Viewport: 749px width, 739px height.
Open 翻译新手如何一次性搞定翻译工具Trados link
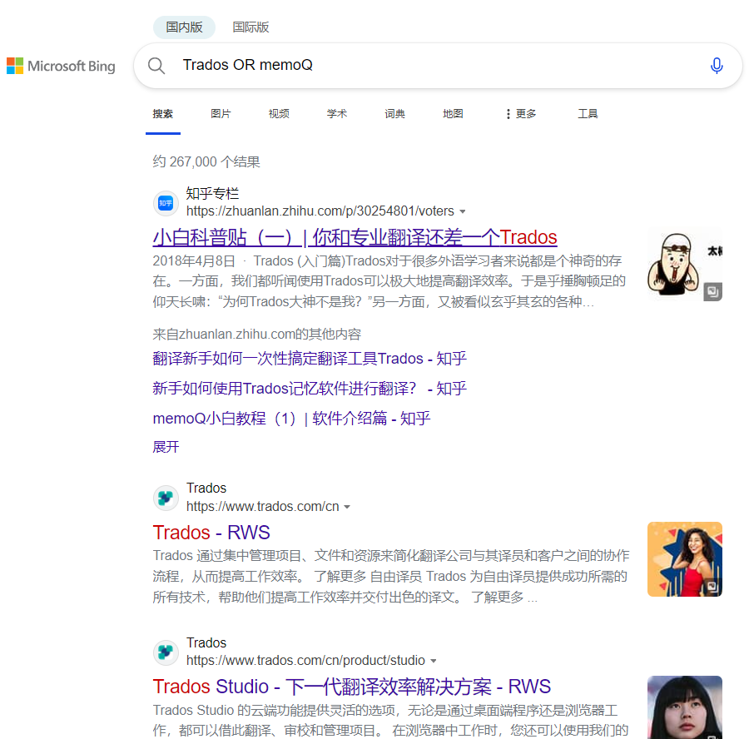(310, 359)
